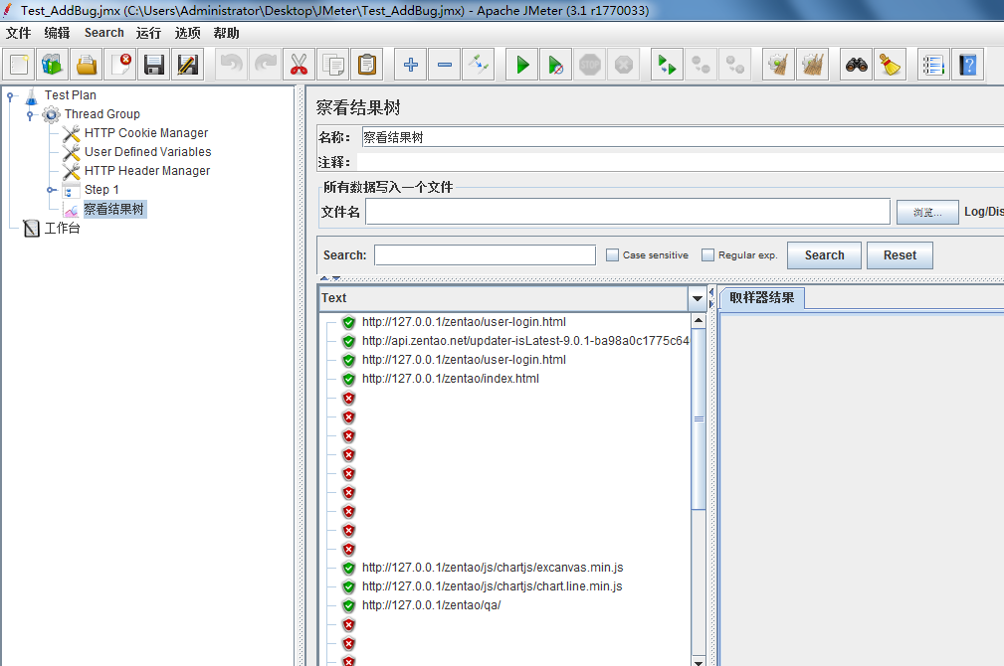Switch to the 取样器结果 tab

[762, 298]
